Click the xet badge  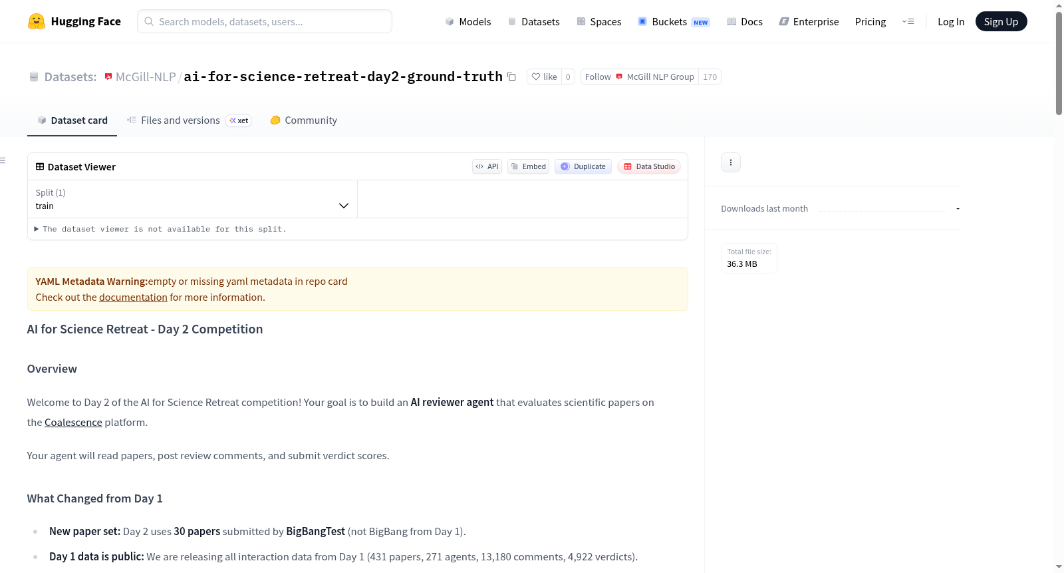(x=239, y=120)
